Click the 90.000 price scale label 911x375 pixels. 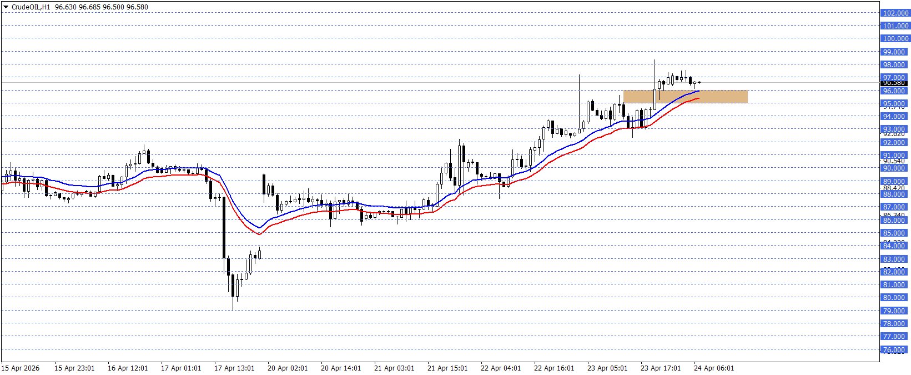coord(894,168)
